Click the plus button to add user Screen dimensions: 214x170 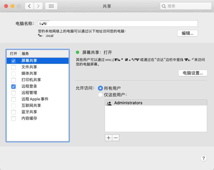pyautogui.click(x=108, y=138)
